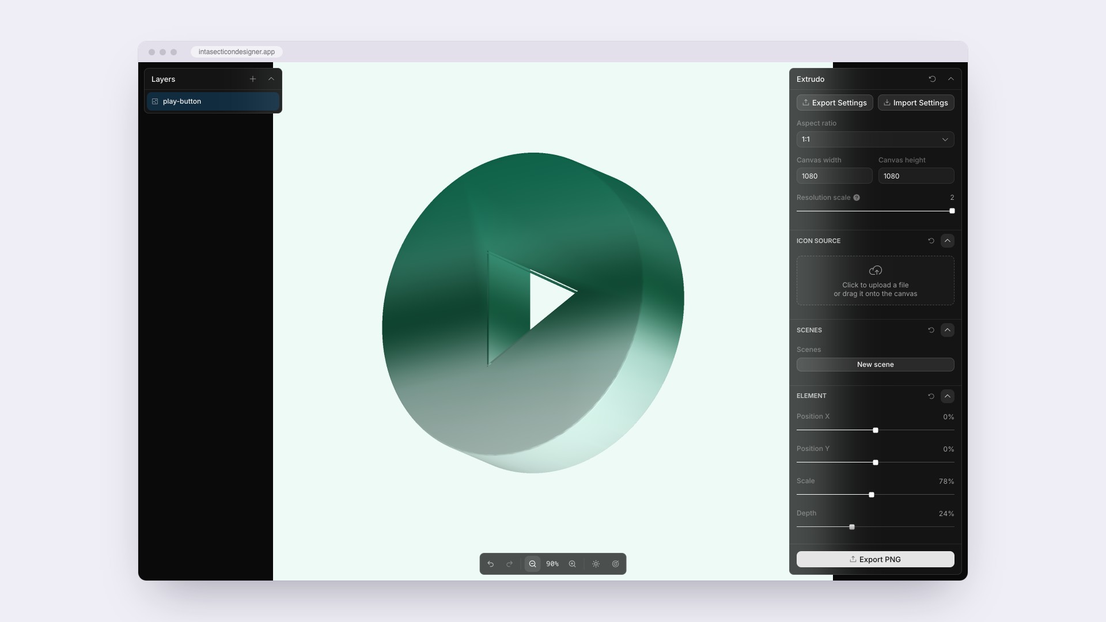Screen dimensions: 1106x622
Task: Click the Scale slider handle
Action: [871, 495]
